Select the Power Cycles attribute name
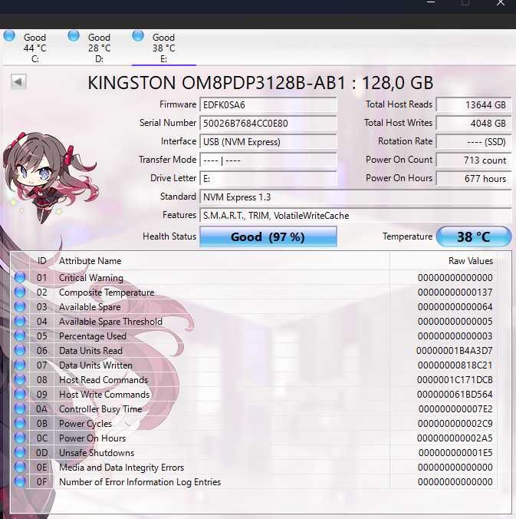This screenshot has height=519, width=516. coord(85,424)
